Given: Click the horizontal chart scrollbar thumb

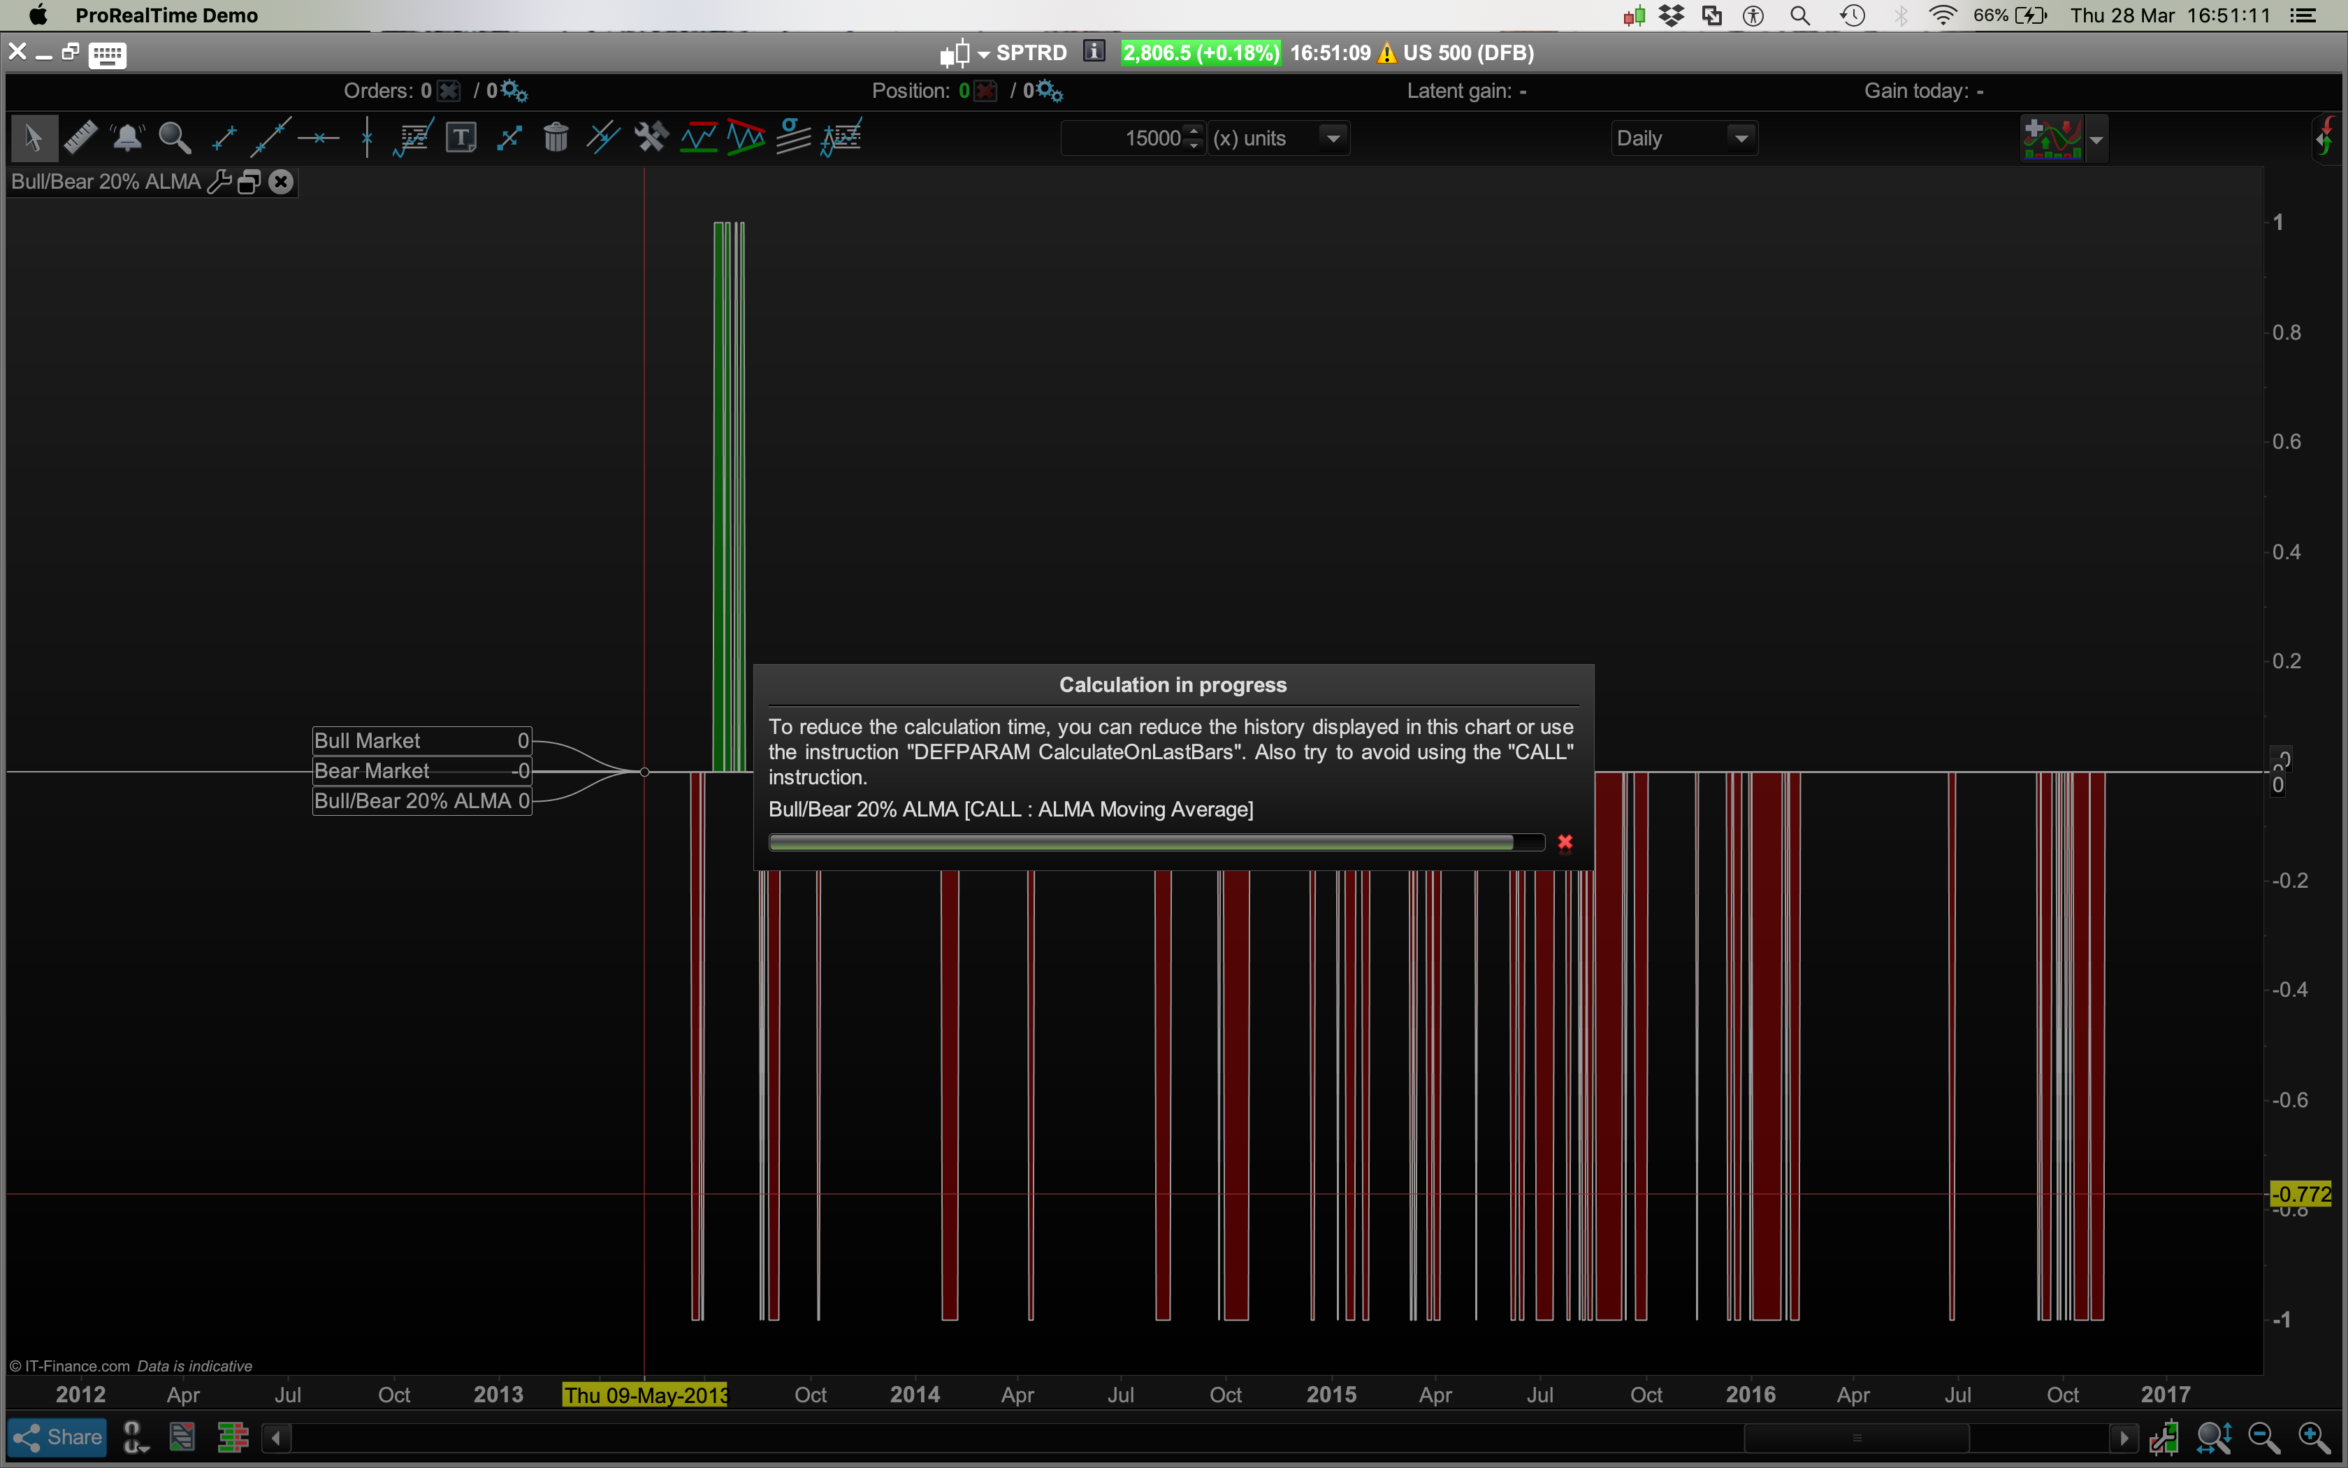Looking at the screenshot, I should [1856, 1437].
